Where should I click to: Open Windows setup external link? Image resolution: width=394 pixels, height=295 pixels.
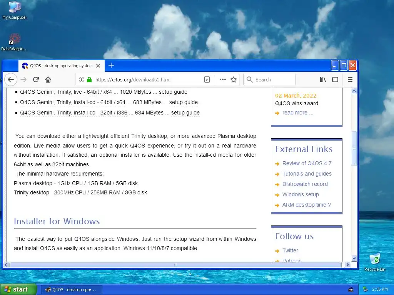(x=301, y=194)
